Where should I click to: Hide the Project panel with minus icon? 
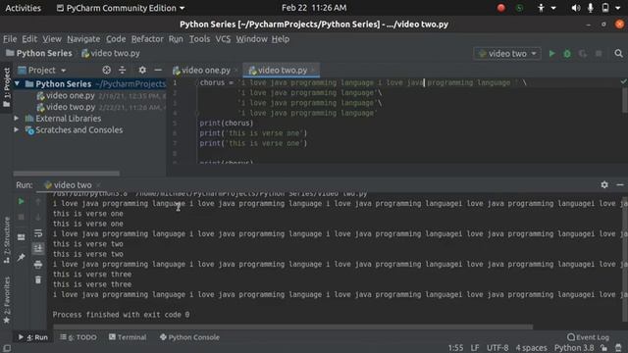pos(158,70)
